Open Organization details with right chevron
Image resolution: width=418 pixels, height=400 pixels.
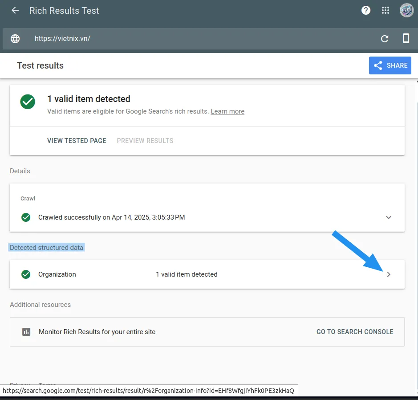tap(389, 274)
